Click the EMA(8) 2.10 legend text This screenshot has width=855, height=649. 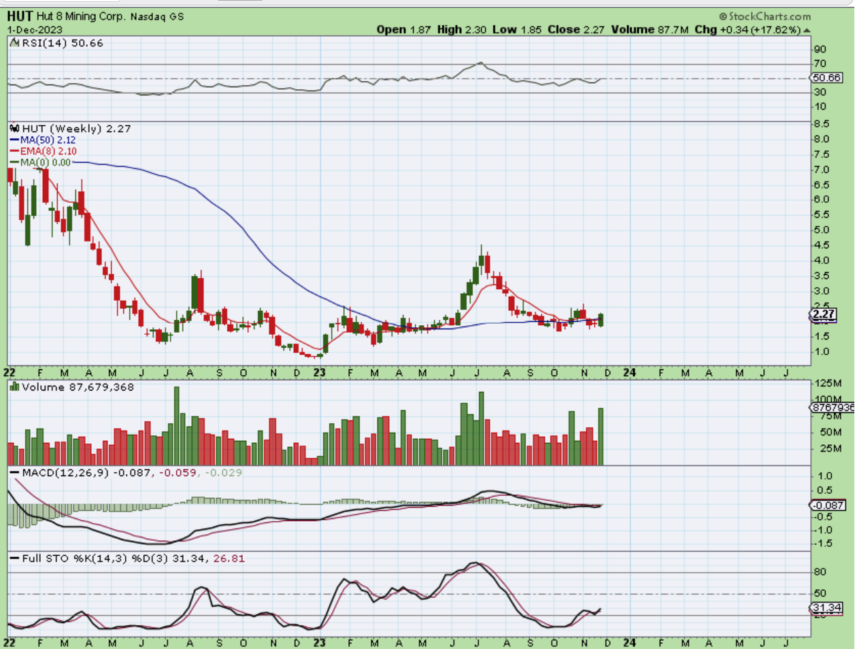tap(48, 152)
